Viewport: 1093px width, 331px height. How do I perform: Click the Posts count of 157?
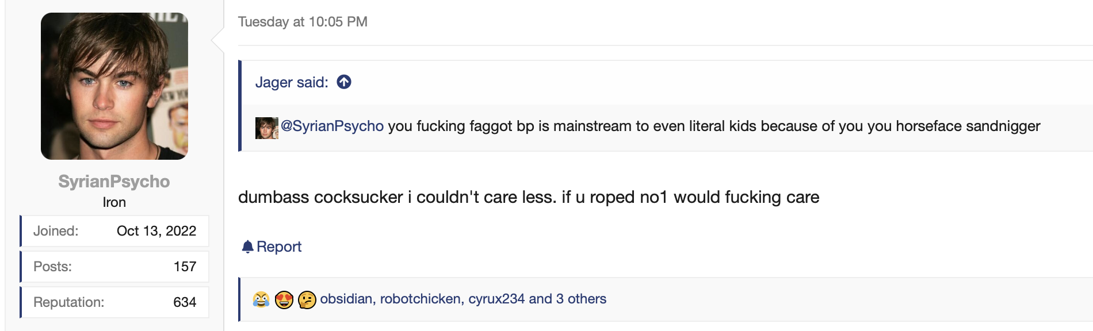pos(185,267)
